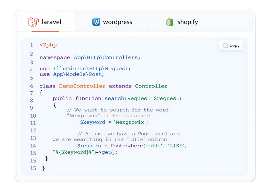269x190 pixels.
Task: Click line number 6 in gutter
Action: [x=31, y=86]
